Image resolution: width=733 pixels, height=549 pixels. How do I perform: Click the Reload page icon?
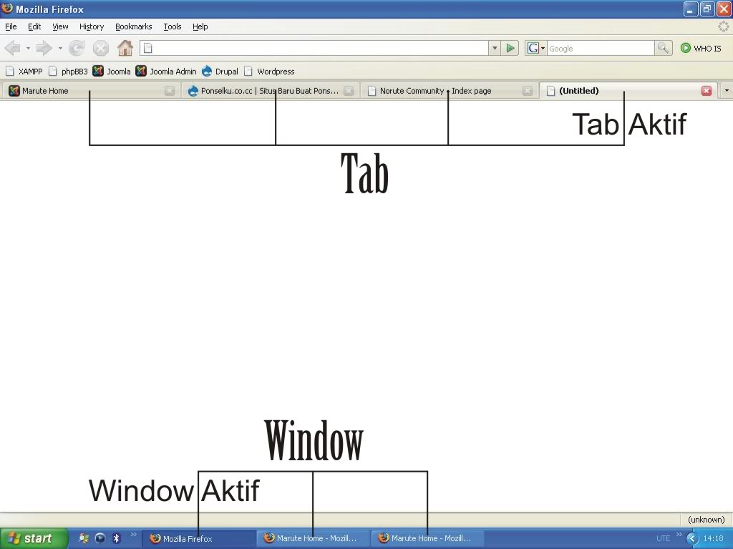pos(76,48)
